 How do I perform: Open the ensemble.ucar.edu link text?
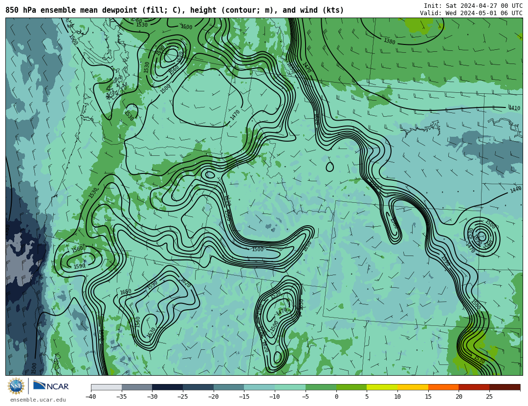[38, 400]
